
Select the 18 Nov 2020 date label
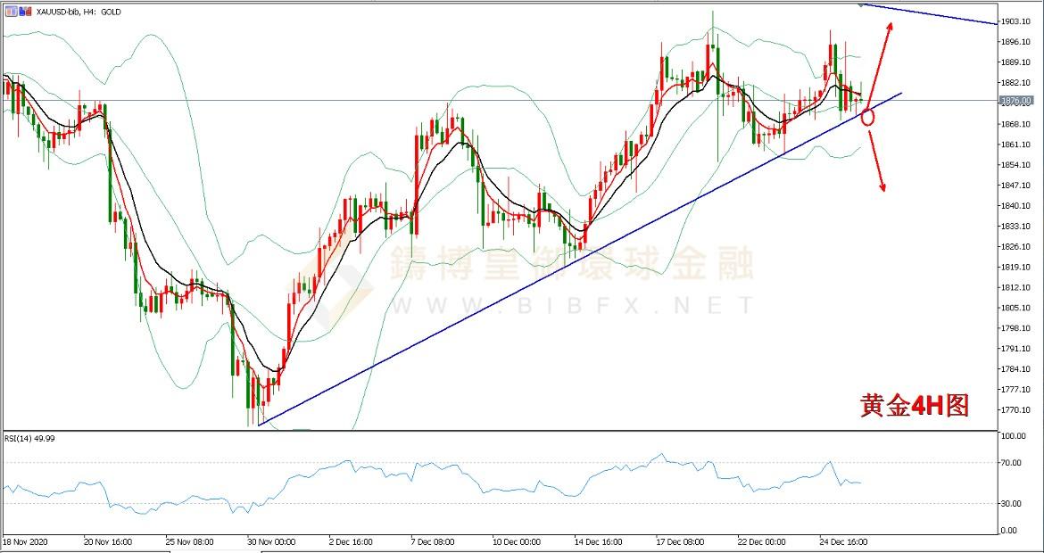coord(27,541)
